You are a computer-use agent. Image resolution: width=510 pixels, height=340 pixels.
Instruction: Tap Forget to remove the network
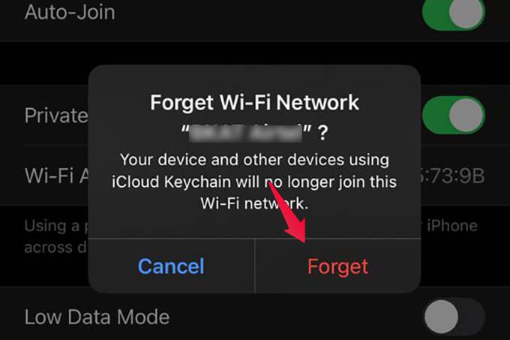(337, 266)
